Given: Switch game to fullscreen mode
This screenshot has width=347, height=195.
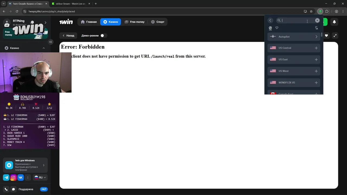Looking at the screenshot, I should click(x=335, y=35).
